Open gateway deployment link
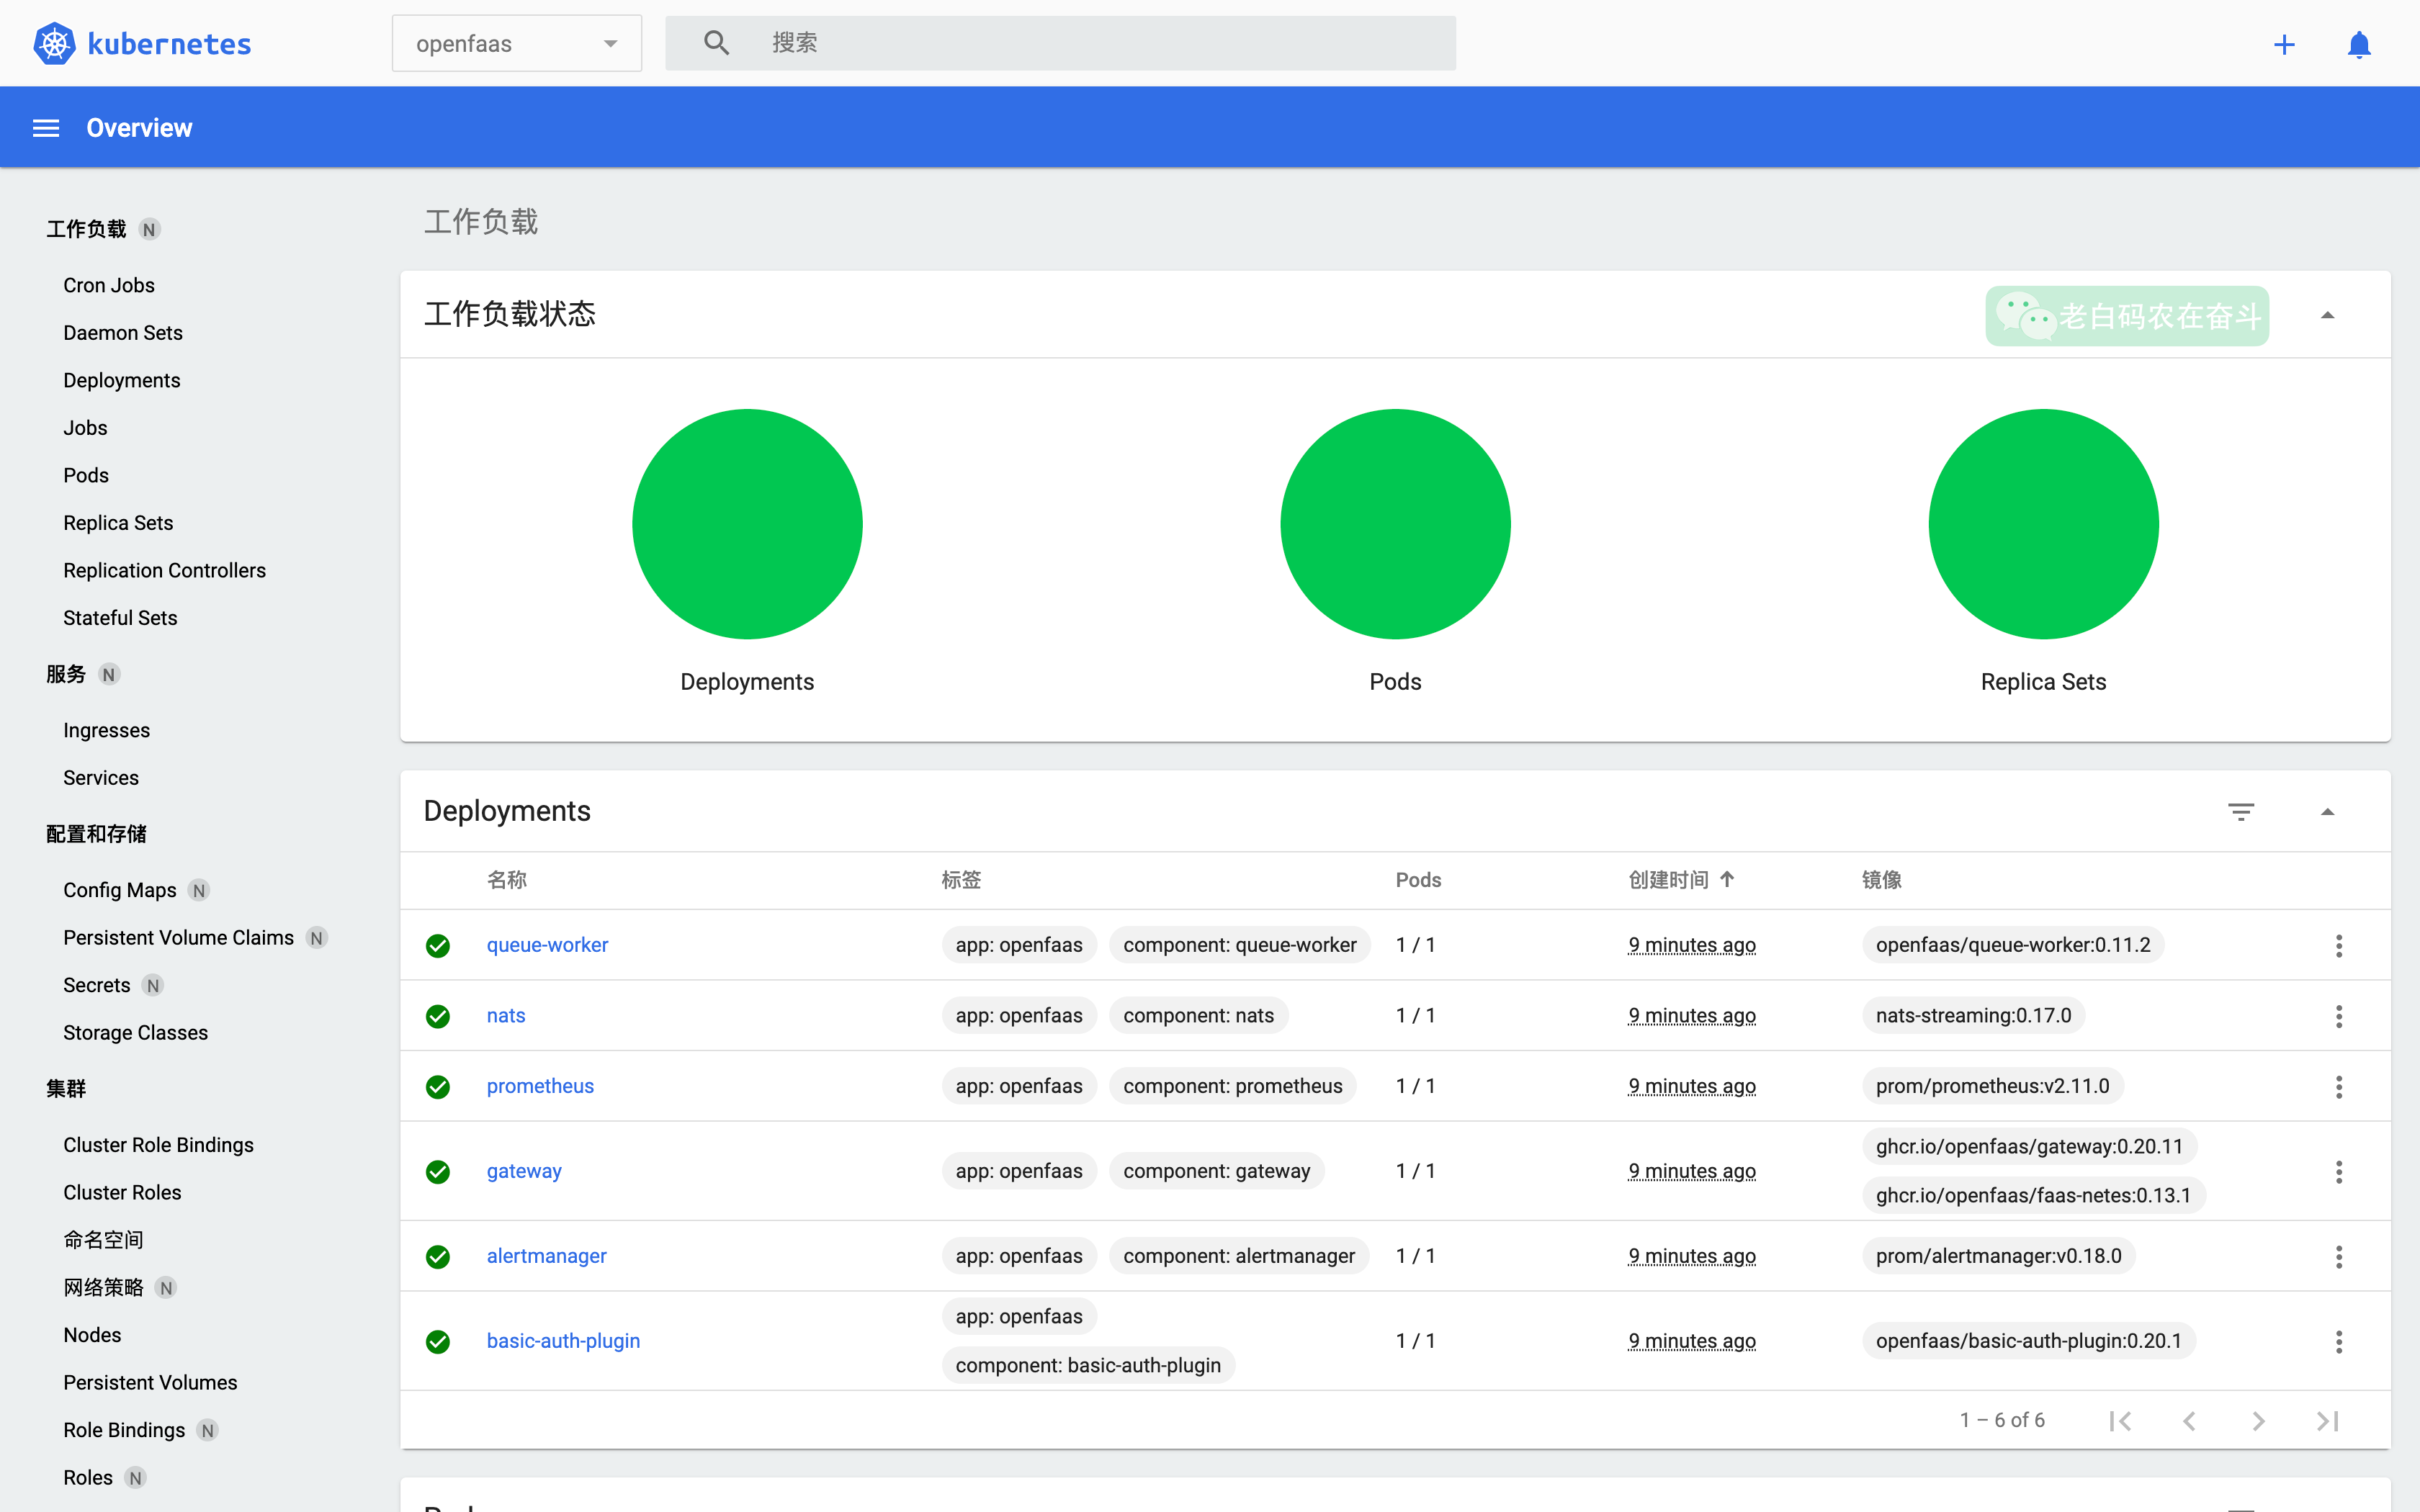The image size is (2420, 1512). (524, 1171)
